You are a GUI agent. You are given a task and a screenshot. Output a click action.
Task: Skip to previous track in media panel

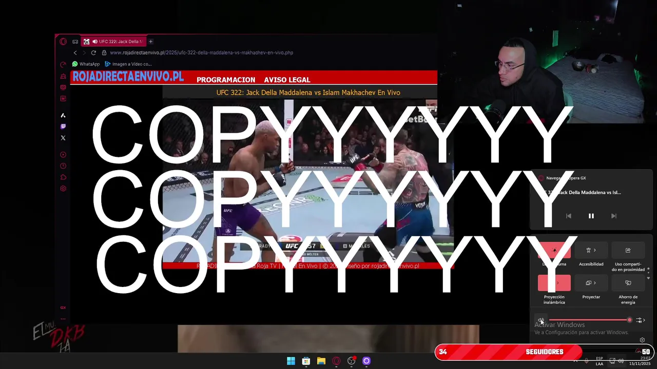pos(569,216)
